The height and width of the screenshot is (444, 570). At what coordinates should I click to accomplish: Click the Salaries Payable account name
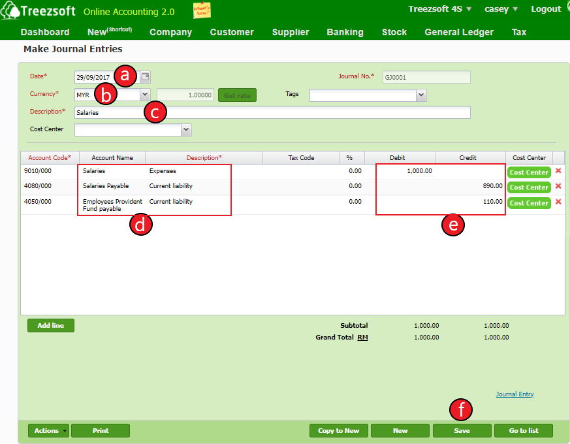click(x=106, y=186)
